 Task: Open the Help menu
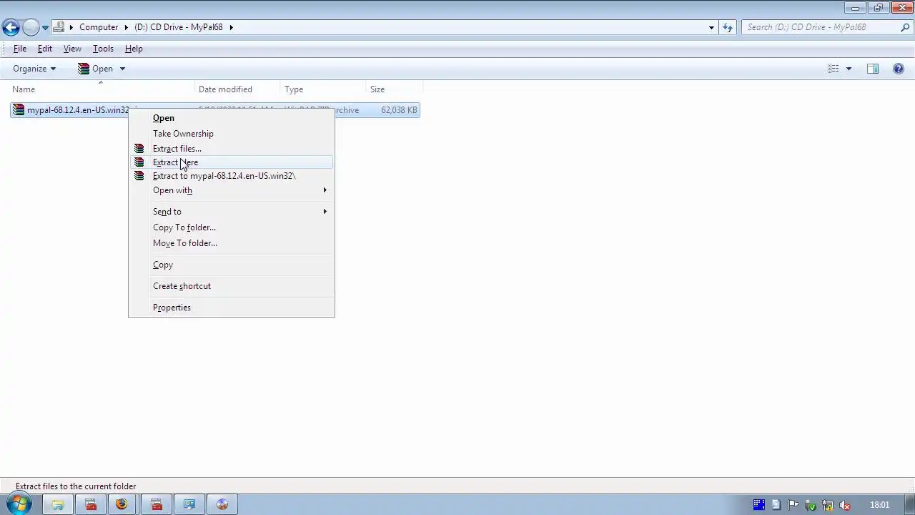coord(134,49)
